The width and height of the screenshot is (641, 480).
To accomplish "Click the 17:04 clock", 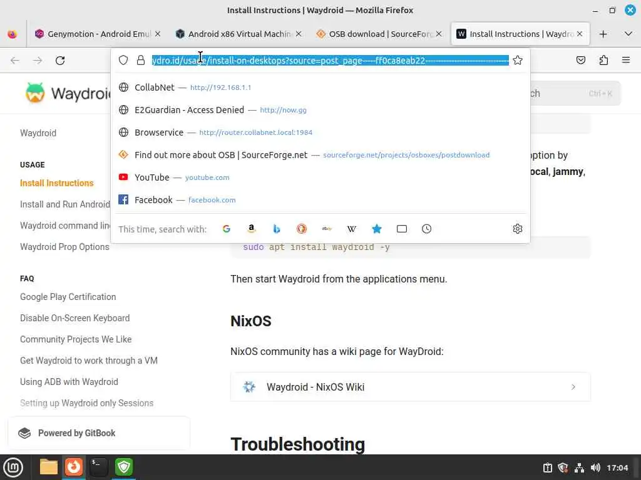I will pos(617,467).
